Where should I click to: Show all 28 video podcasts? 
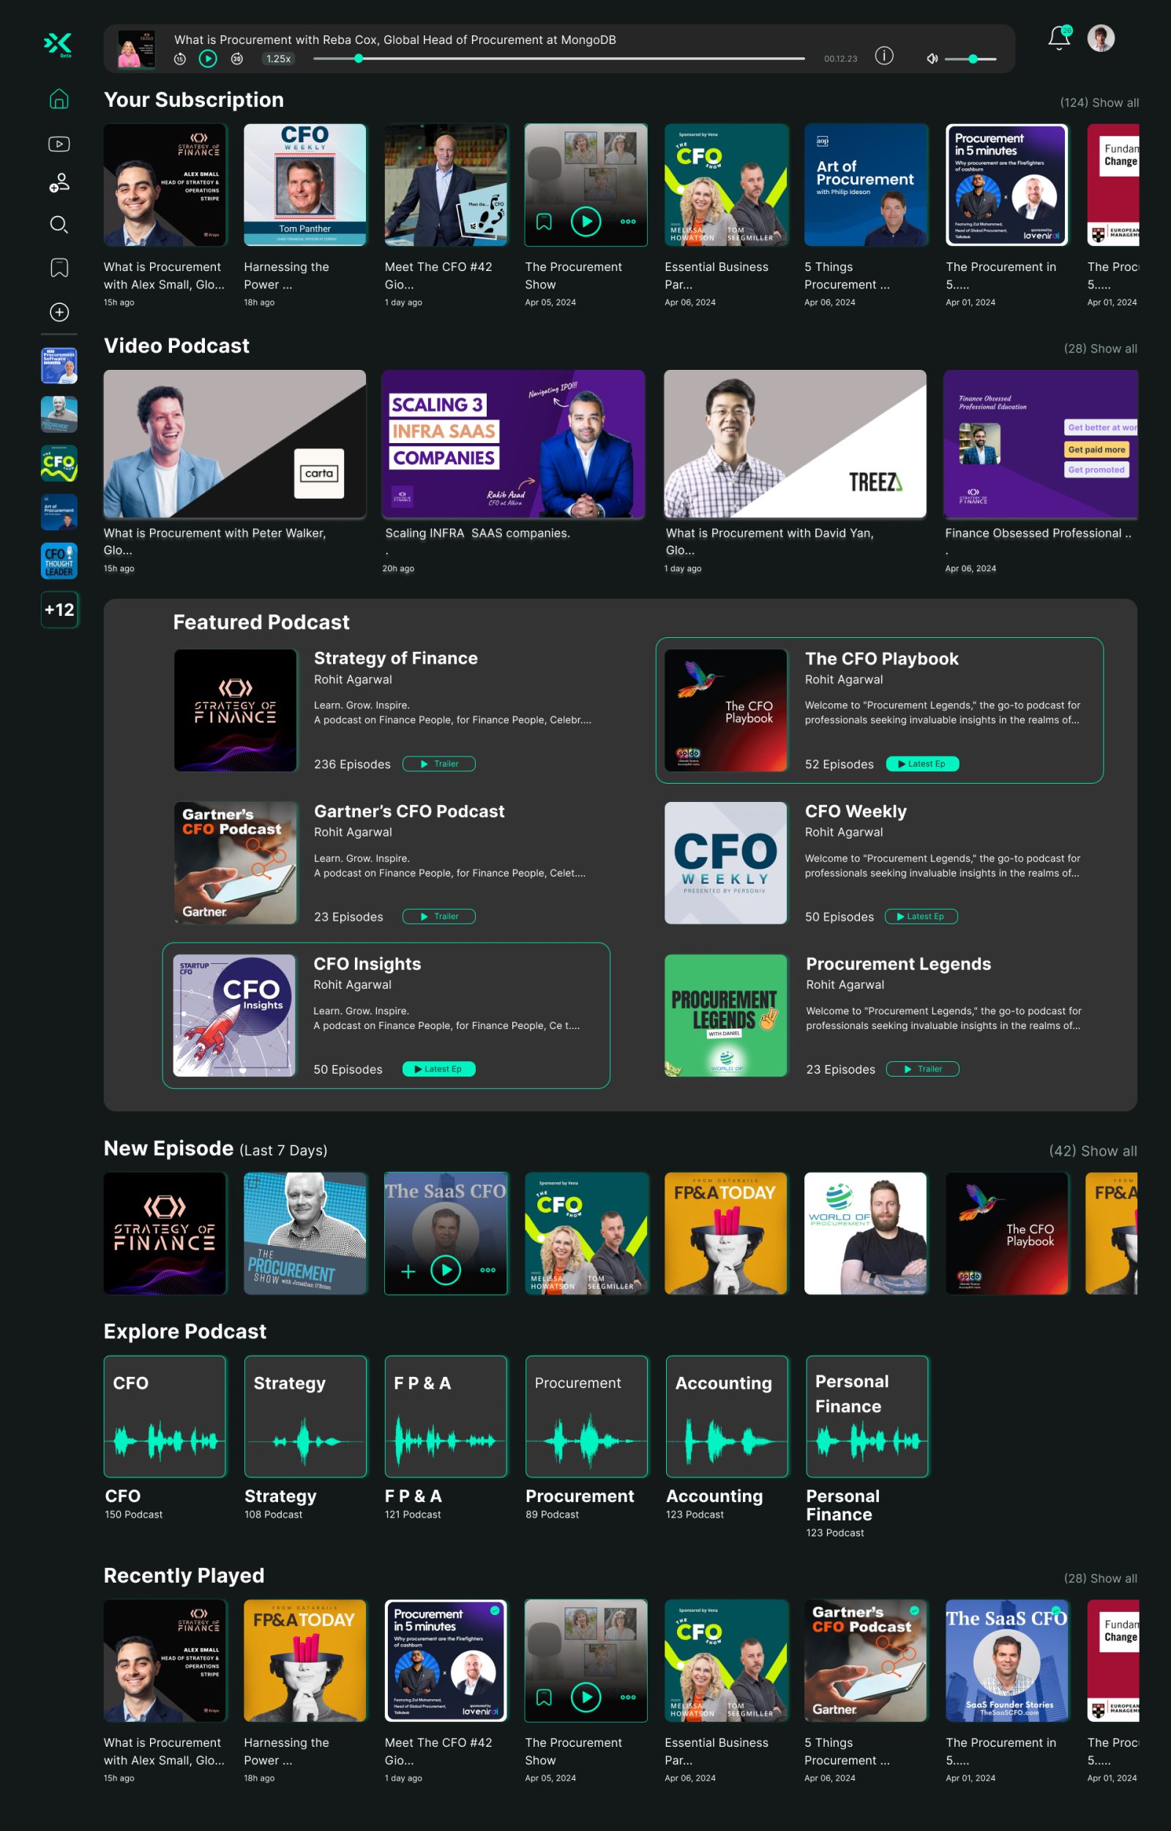click(x=1100, y=349)
